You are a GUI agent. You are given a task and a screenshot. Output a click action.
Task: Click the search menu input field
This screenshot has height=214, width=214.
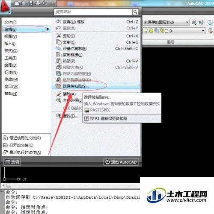coord(93,12)
